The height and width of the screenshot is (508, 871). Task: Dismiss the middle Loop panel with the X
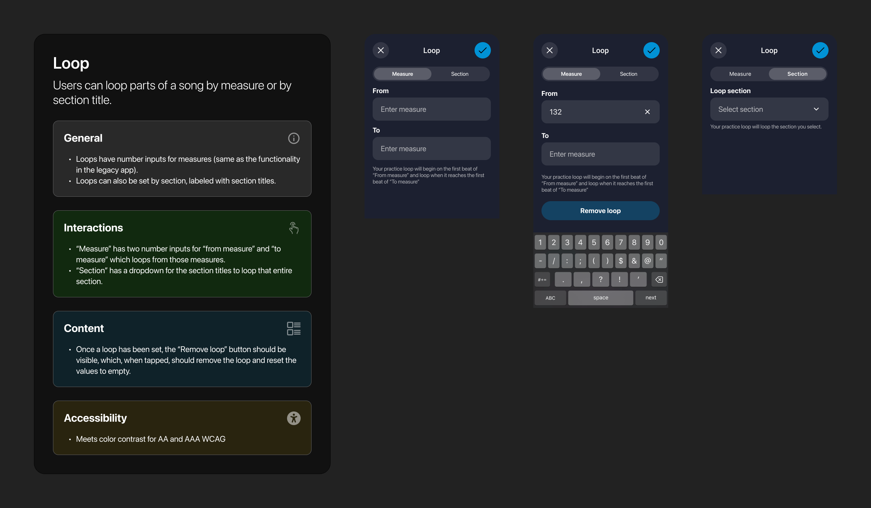[549, 51]
